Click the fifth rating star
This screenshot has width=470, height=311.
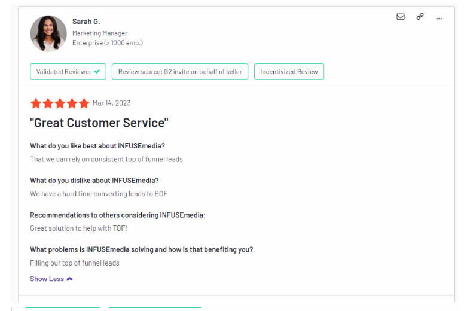click(84, 103)
